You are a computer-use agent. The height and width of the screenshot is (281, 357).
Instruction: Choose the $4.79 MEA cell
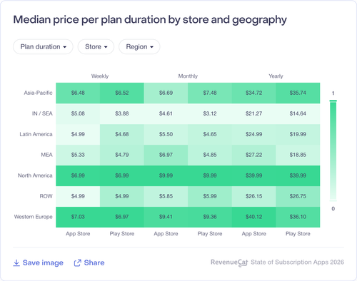(x=122, y=155)
